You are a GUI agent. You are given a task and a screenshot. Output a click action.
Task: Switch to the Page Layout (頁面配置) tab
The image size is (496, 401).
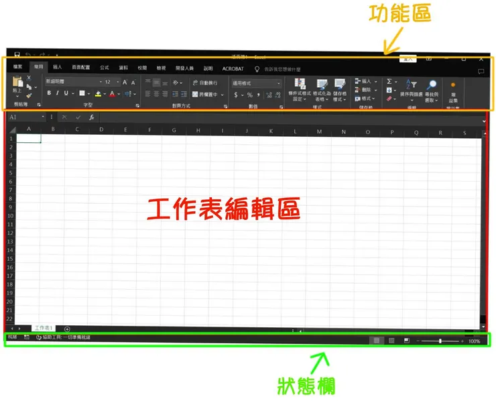80,67
